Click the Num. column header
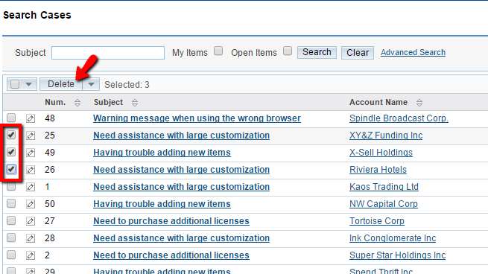The image size is (488, 274). coord(55,102)
